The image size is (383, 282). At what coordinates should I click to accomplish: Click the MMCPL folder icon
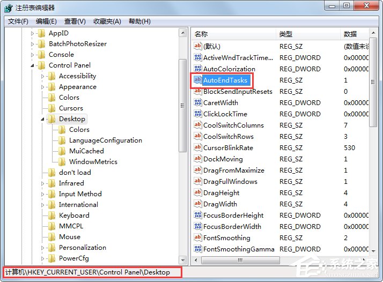52,226
